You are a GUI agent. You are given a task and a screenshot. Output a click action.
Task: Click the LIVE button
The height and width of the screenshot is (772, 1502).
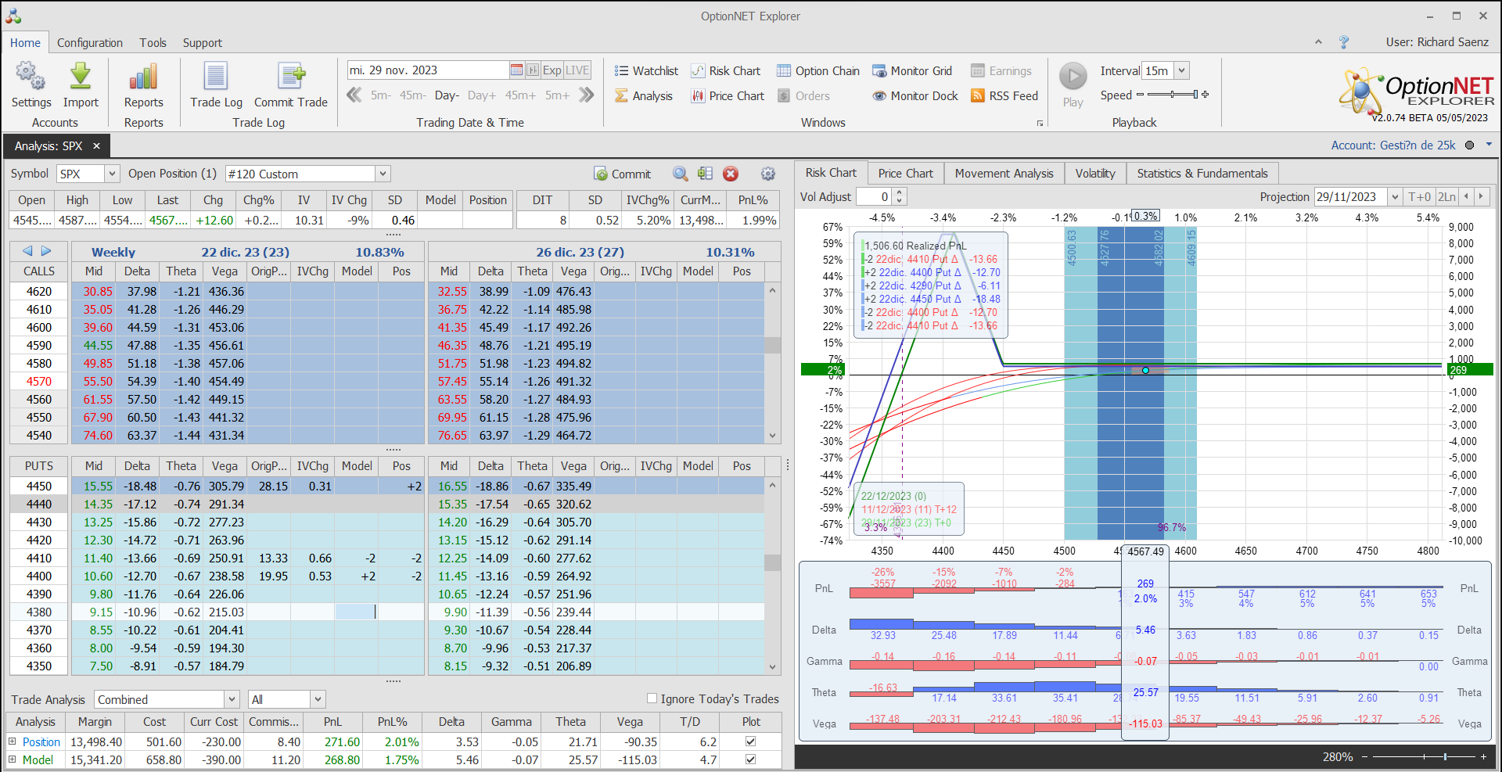point(577,70)
